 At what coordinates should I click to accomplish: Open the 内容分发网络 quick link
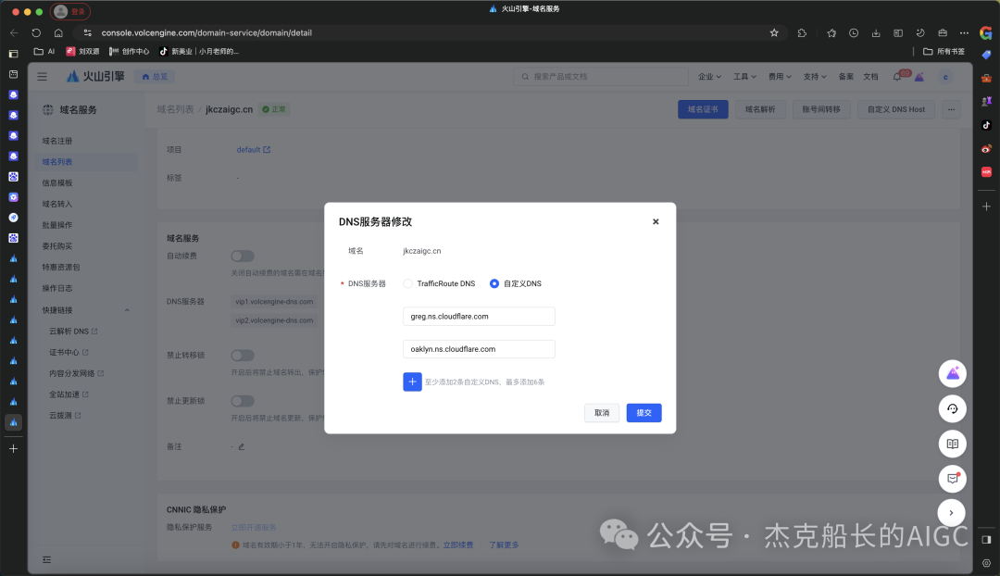[77, 374]
